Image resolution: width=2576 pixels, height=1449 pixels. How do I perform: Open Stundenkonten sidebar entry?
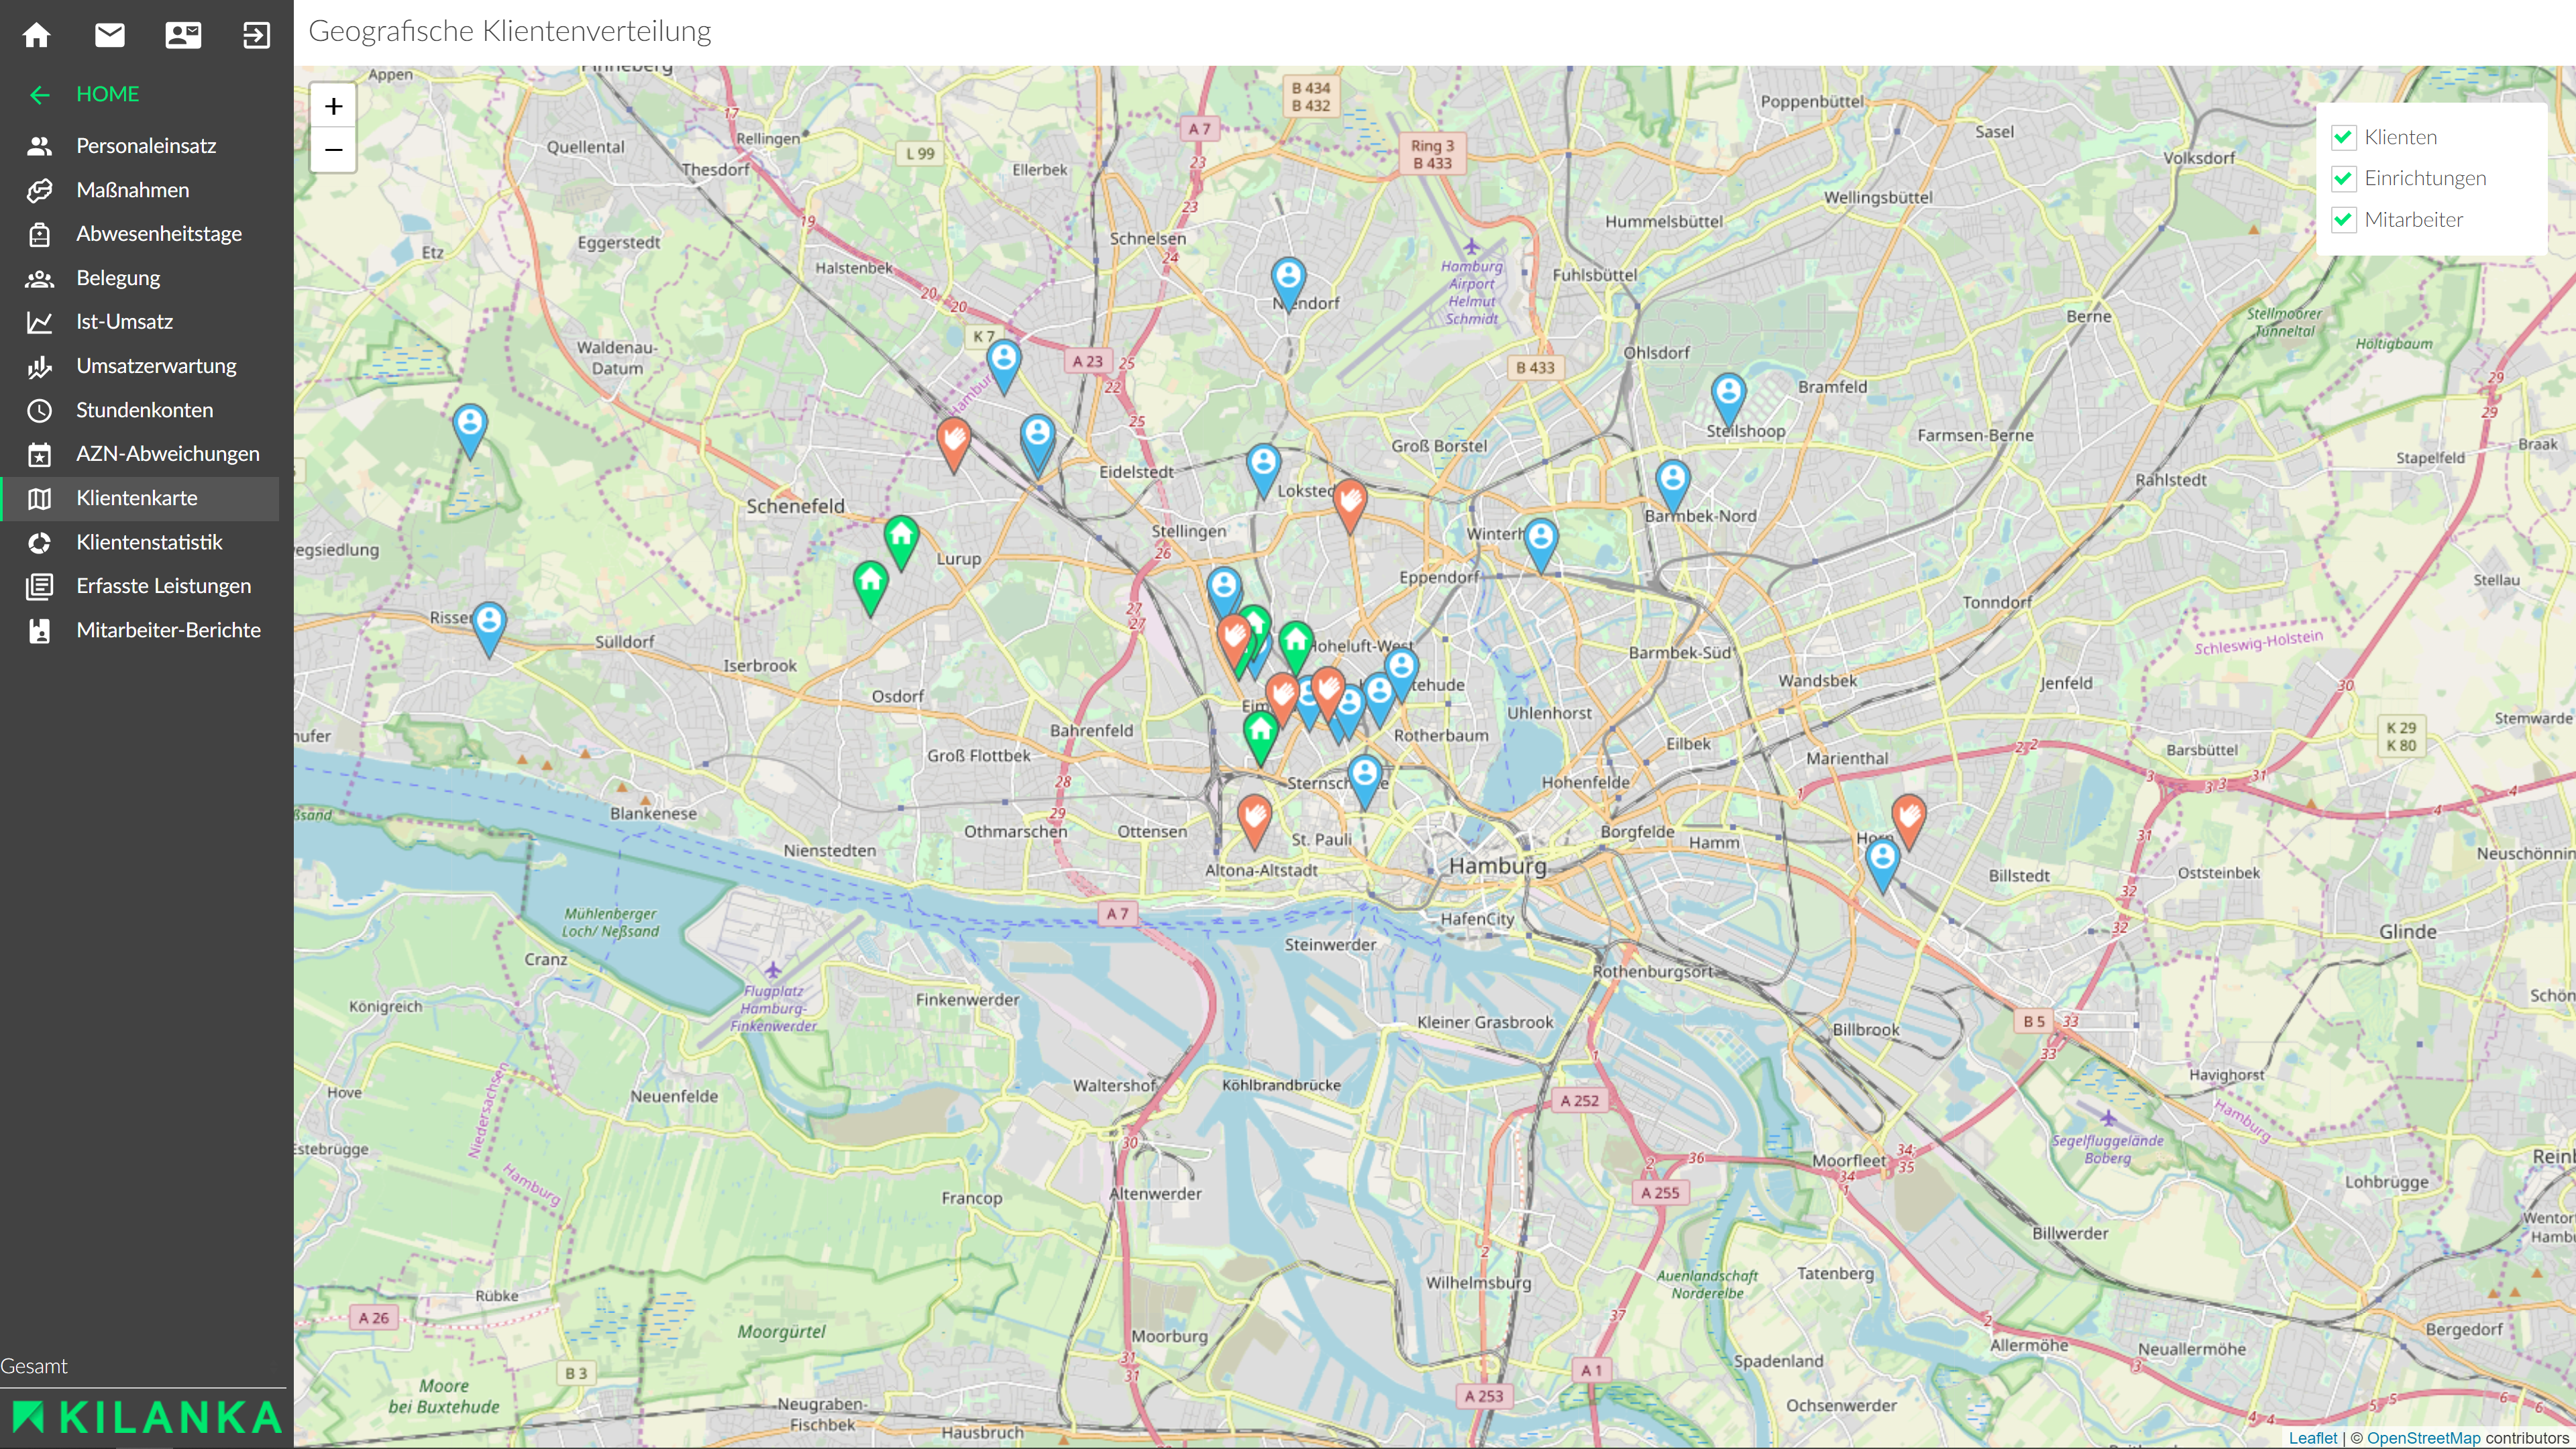[x=144, y=410]
